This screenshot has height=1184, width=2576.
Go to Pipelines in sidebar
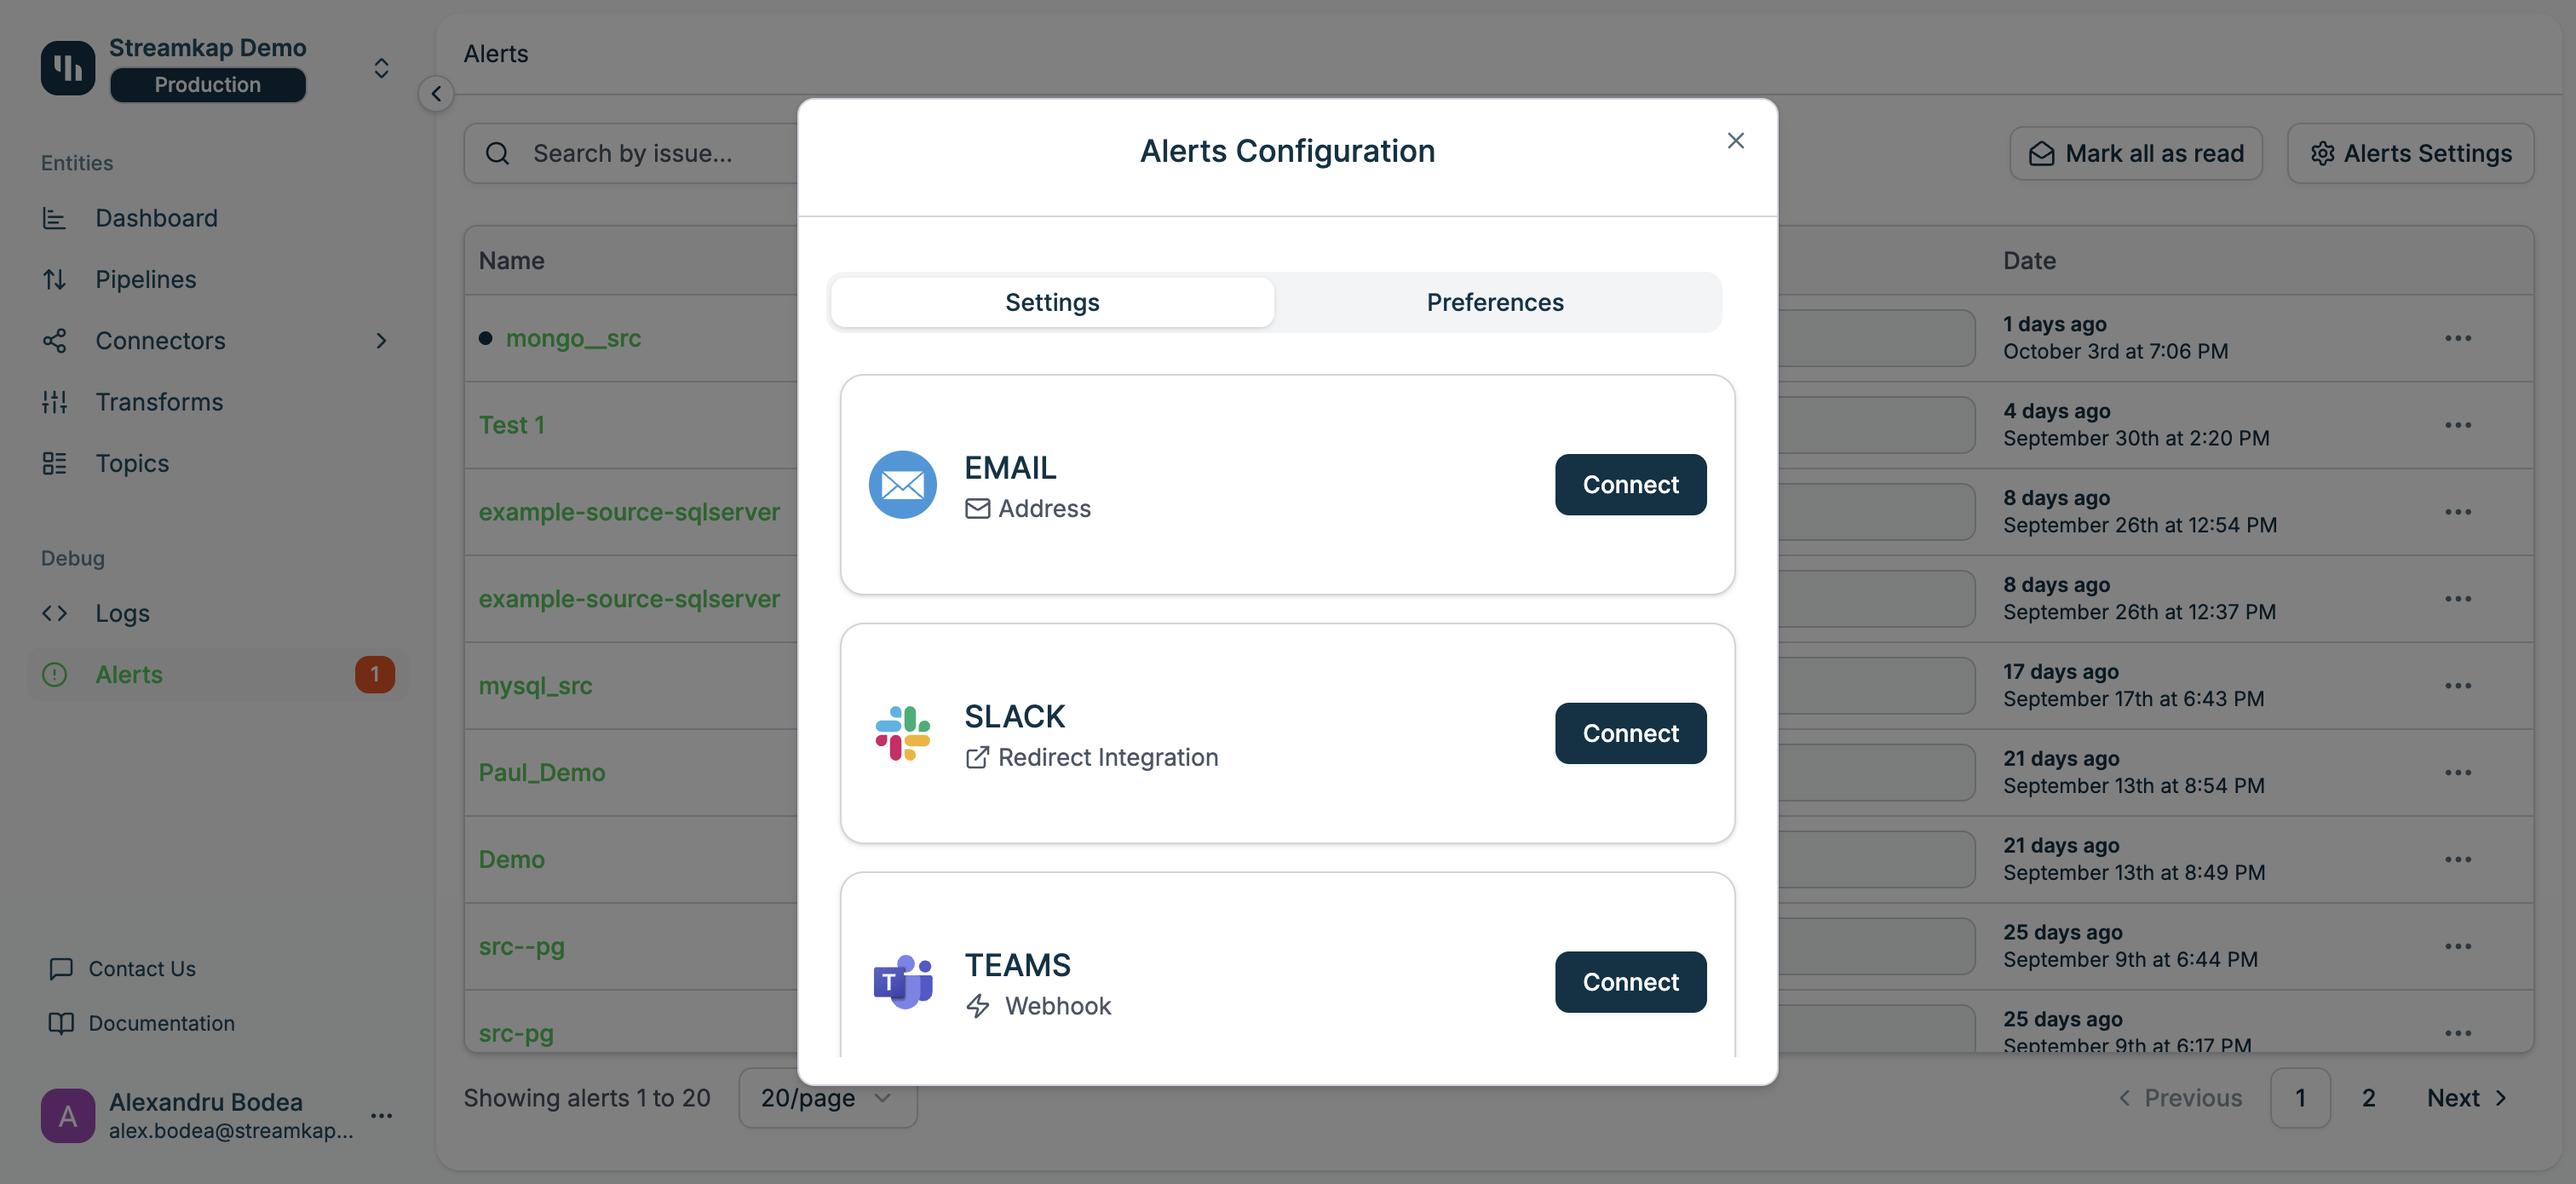tap(145, 279)
